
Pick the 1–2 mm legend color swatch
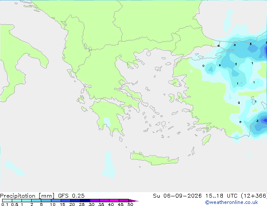[27, 201]
